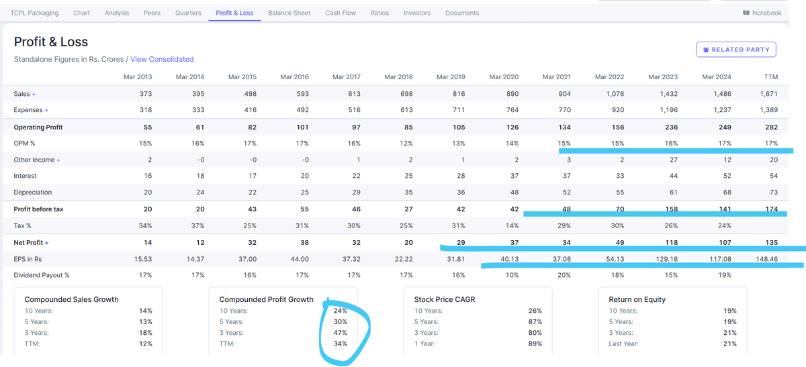Click the Stock Price CAGR heading
The height and width of the screenshot is (367, 806).
[x=445, y=299]
